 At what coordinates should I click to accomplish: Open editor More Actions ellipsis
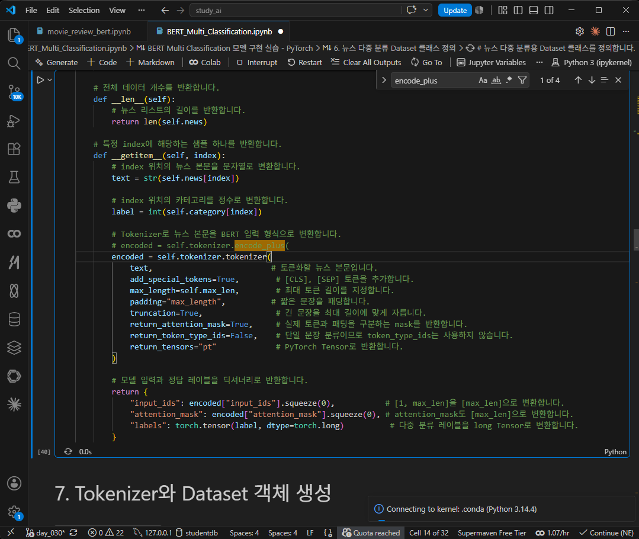(626, 31)
